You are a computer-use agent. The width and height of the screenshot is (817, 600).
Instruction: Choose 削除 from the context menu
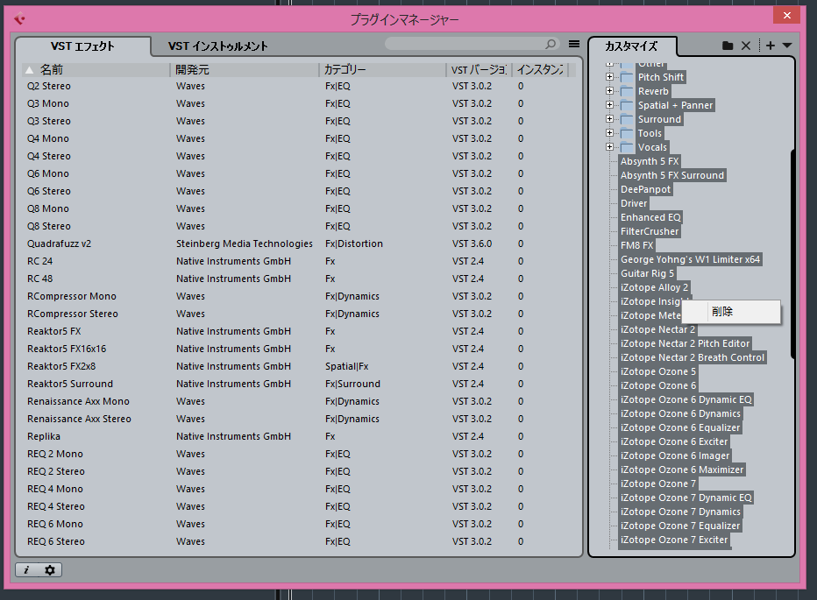pos(723,311)
